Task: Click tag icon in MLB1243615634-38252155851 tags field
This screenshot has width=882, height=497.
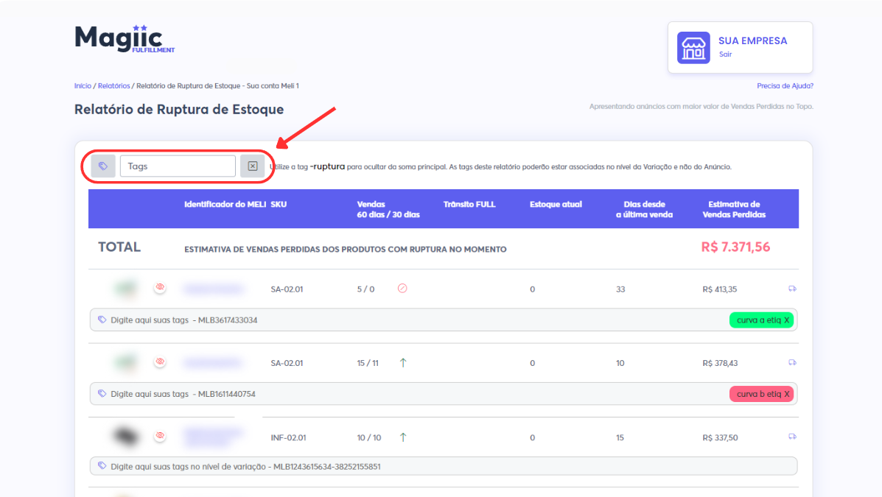Action: [x=102, y=465]
